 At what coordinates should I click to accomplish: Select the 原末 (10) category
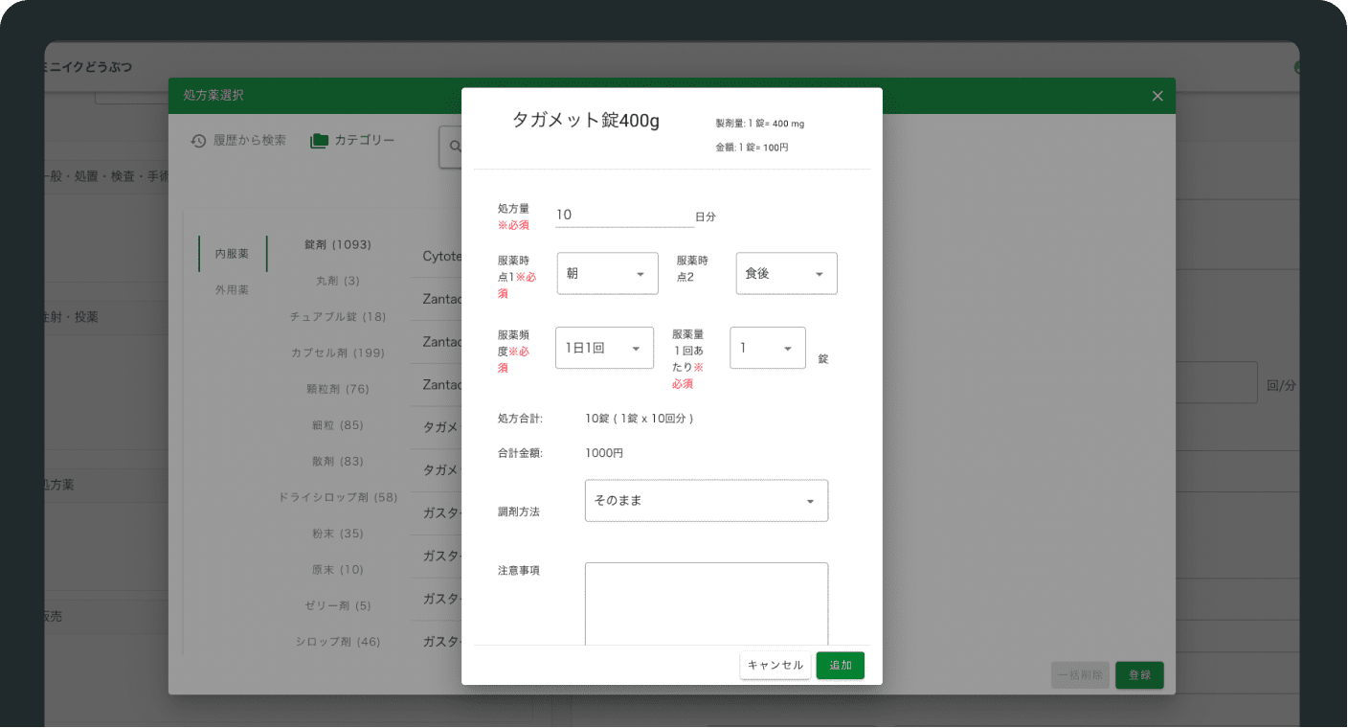pos(338,569)
